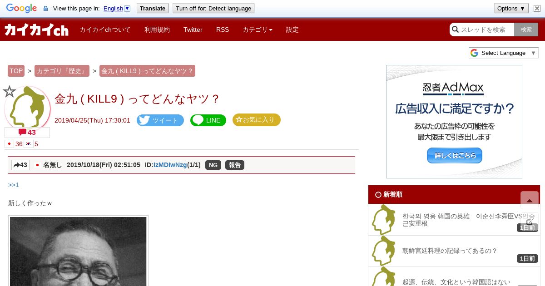545x286 pixels.
Task: Click the Google logo in translate bar
Action: point(21,8)
